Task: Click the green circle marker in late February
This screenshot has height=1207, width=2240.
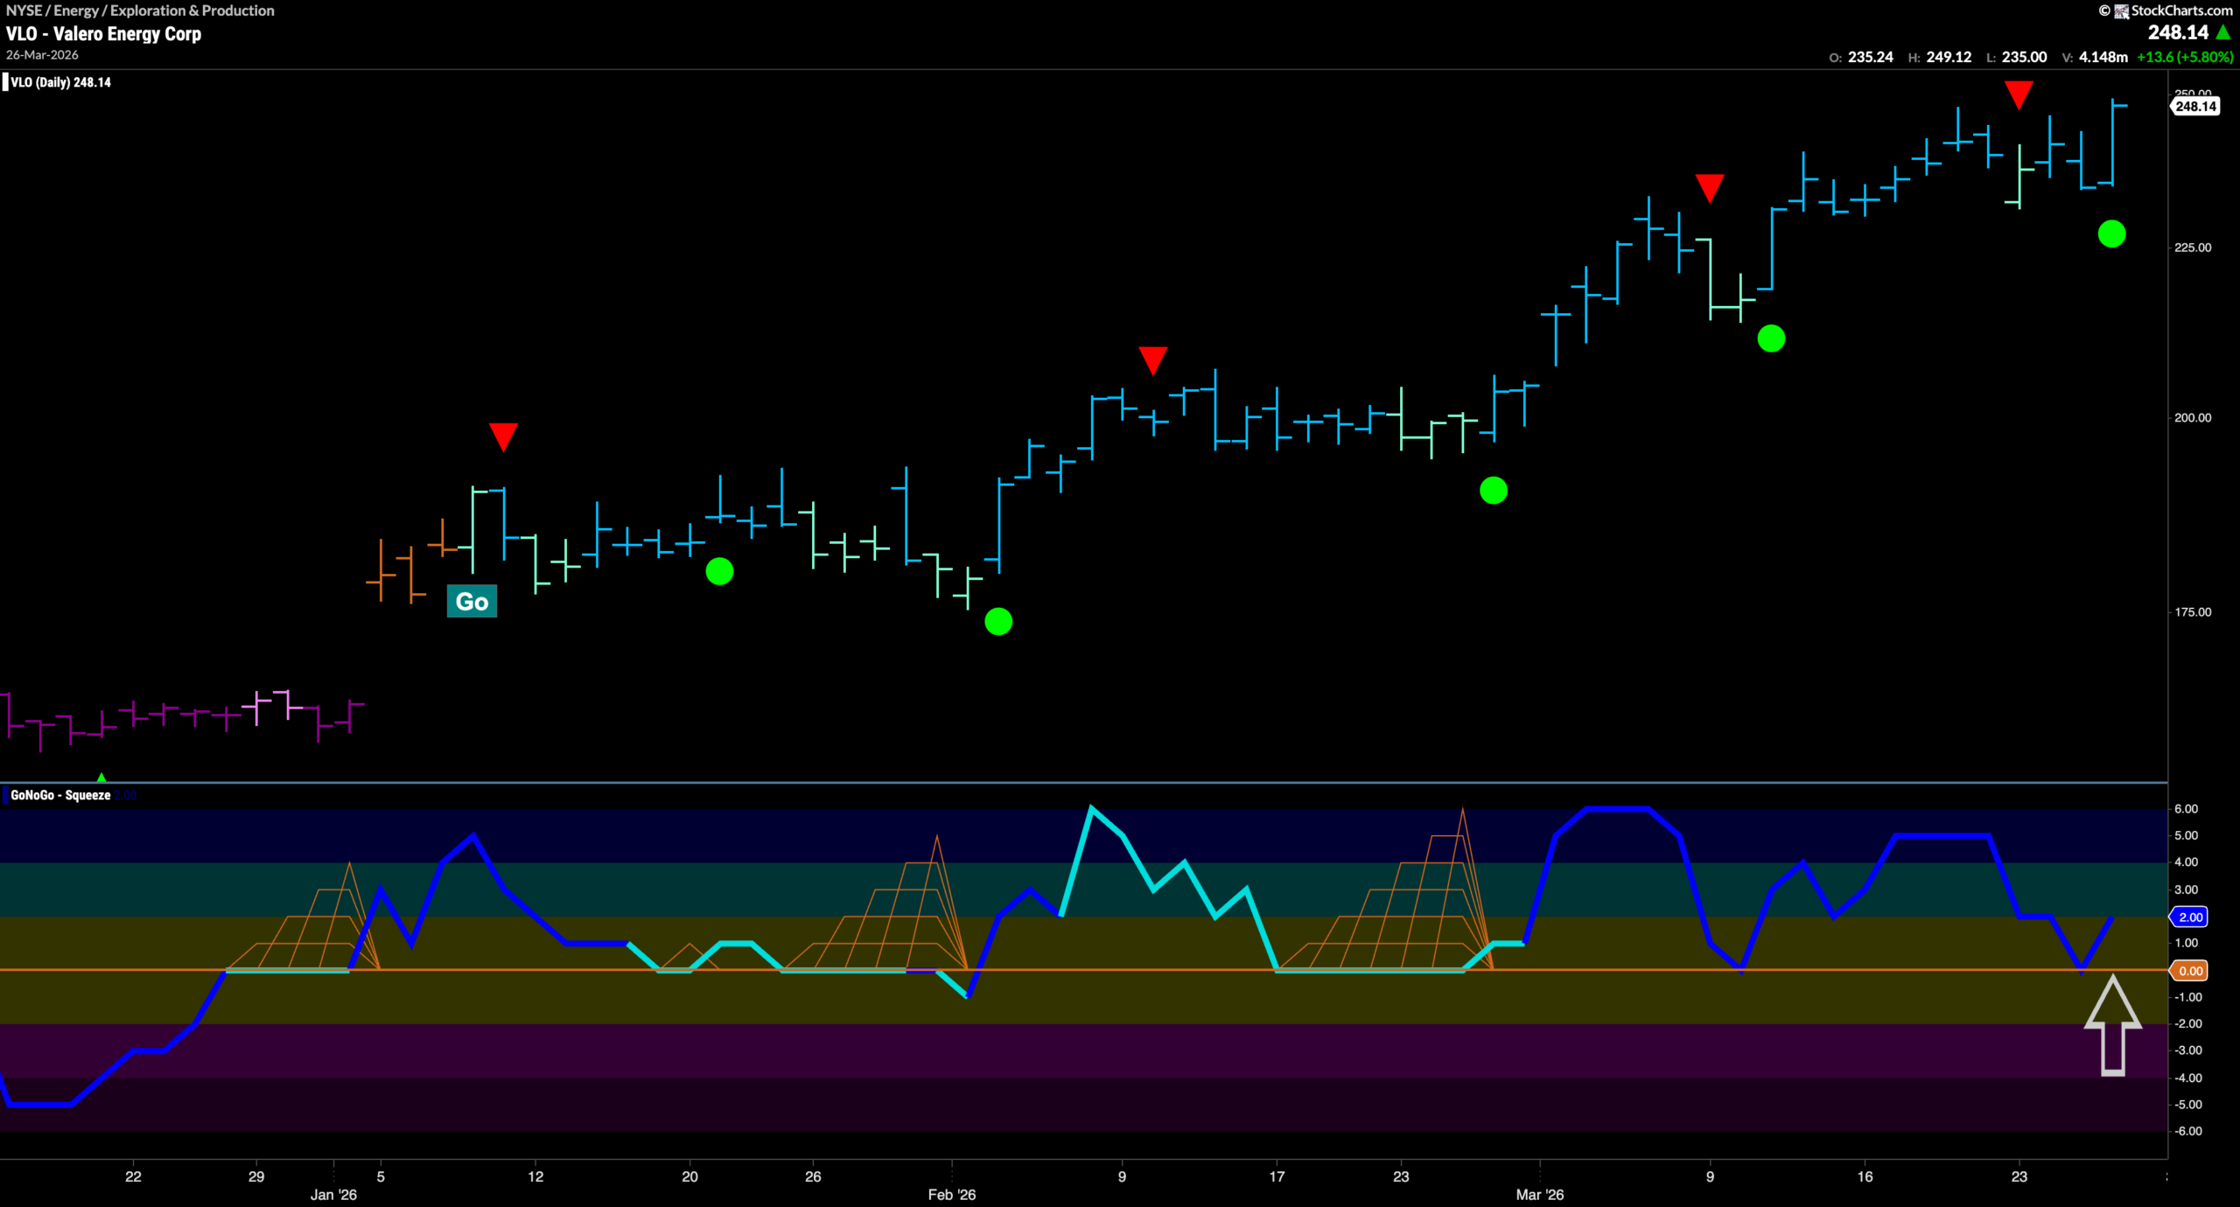Action: [x=1493, y=491]
